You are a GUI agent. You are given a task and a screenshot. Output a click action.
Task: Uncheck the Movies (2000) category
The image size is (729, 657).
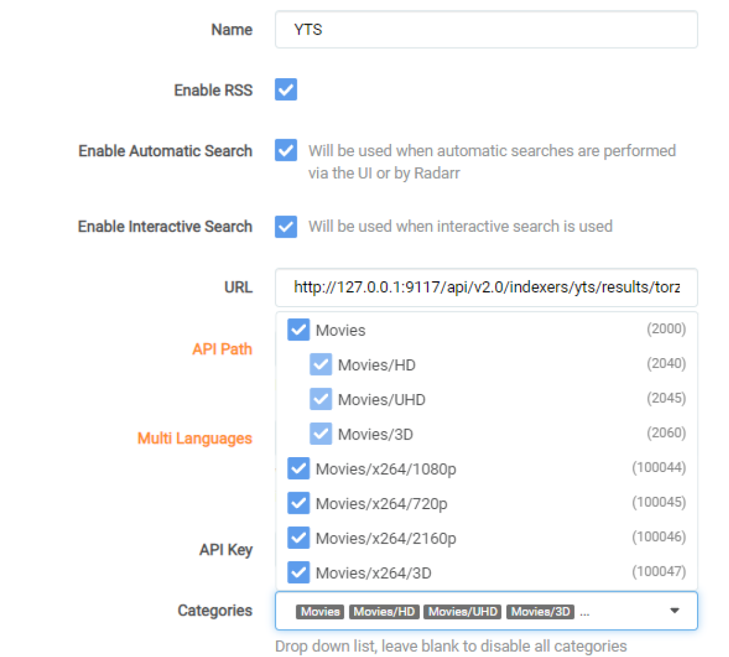298,329
